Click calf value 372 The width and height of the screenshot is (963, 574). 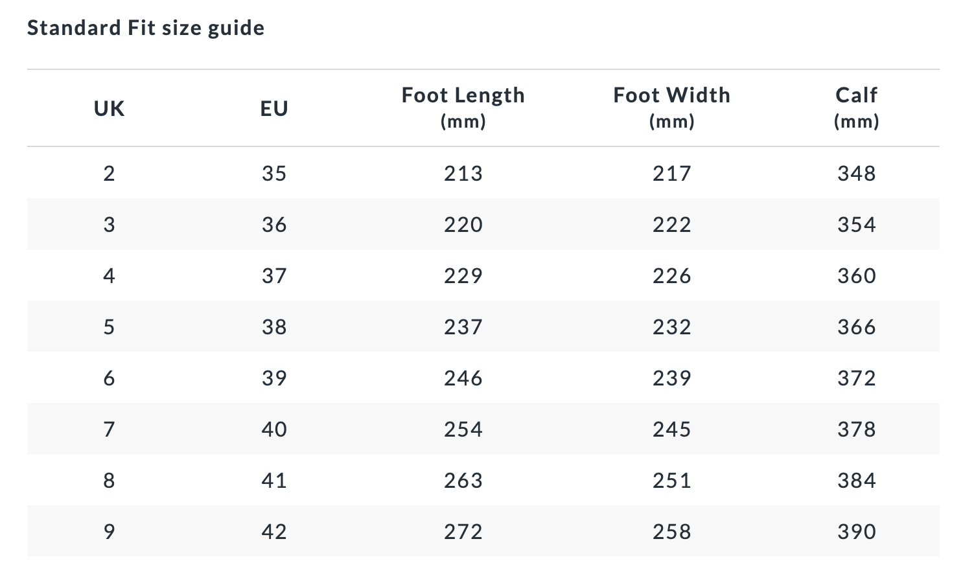pyautogui.click(x=856, y=378)
